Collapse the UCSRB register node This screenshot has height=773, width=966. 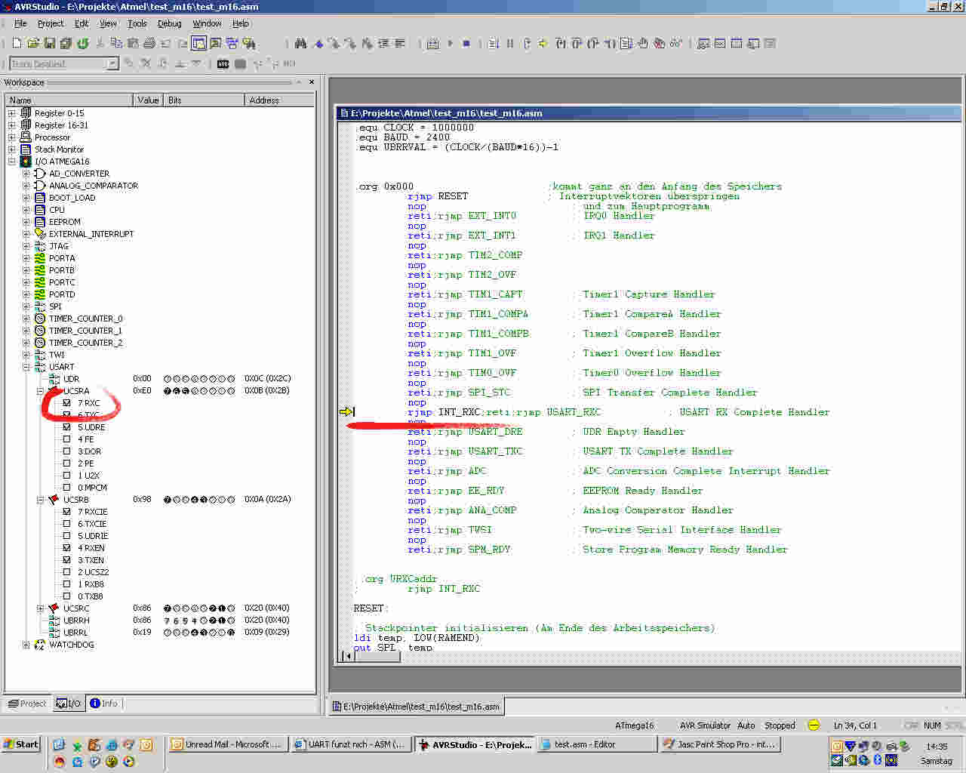[x=40, y=500]
